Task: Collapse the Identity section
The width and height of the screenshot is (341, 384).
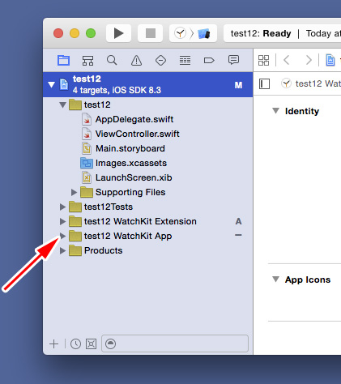Action: tap(275, 111)
